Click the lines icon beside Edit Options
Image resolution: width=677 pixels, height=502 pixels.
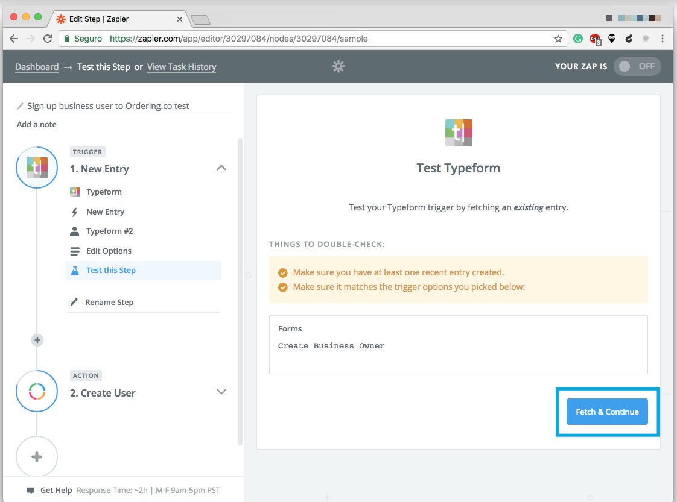point(75,251)
